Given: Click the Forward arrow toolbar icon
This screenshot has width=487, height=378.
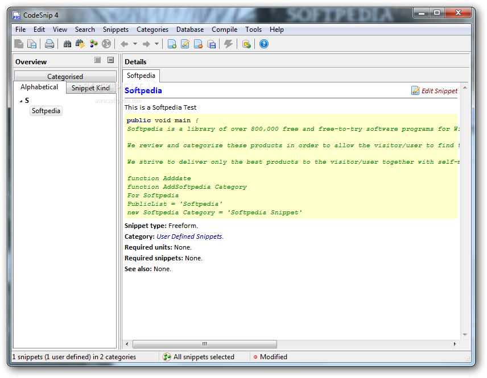Looking at the screenshot, I should point(146,44).
